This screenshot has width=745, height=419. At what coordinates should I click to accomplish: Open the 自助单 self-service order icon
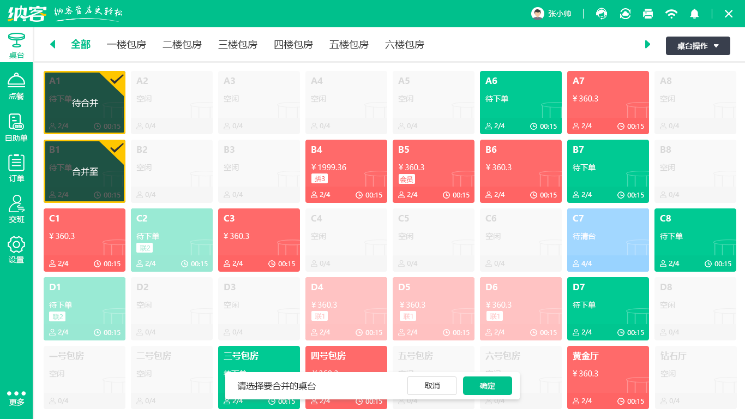(16, 128)
